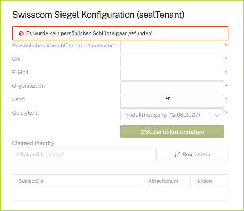Click the Claimed Identity placeholder field

84,155
